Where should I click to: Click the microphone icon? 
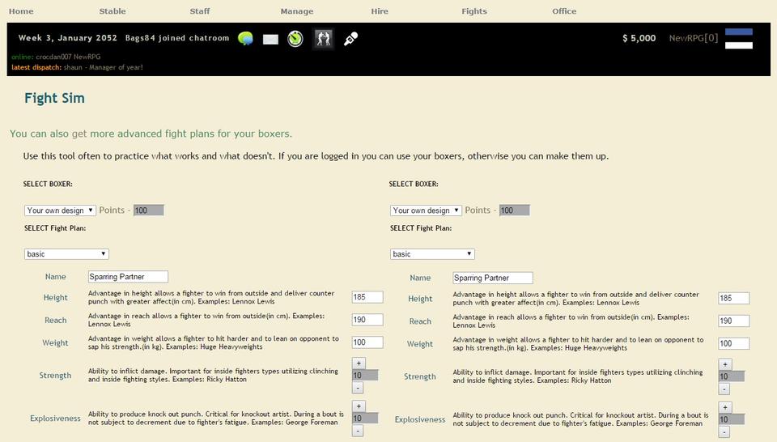350,39
